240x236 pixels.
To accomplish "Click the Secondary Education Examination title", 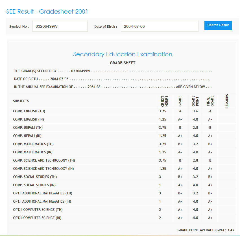I will (x=123, y=54).
